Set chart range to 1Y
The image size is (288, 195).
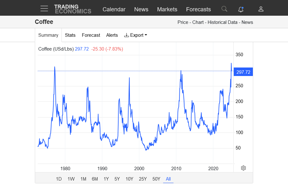(106, 179)
